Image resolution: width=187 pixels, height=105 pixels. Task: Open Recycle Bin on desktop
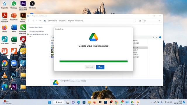coord(5,5)
